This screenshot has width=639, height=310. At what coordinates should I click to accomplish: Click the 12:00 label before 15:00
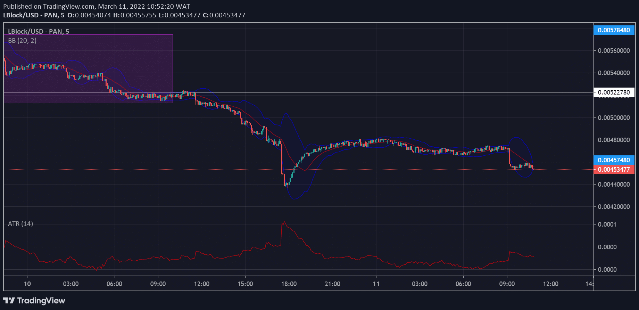click(x=202, y=284)
